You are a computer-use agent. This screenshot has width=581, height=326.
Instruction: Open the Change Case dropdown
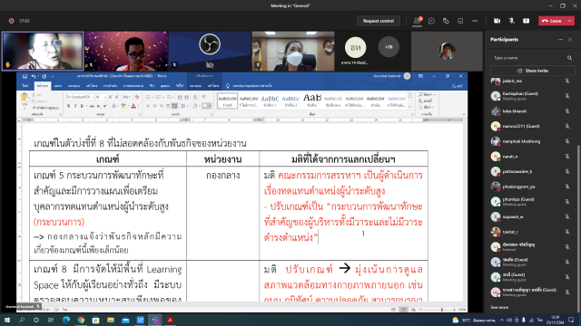pyautogui.click(x=126, y=97)
